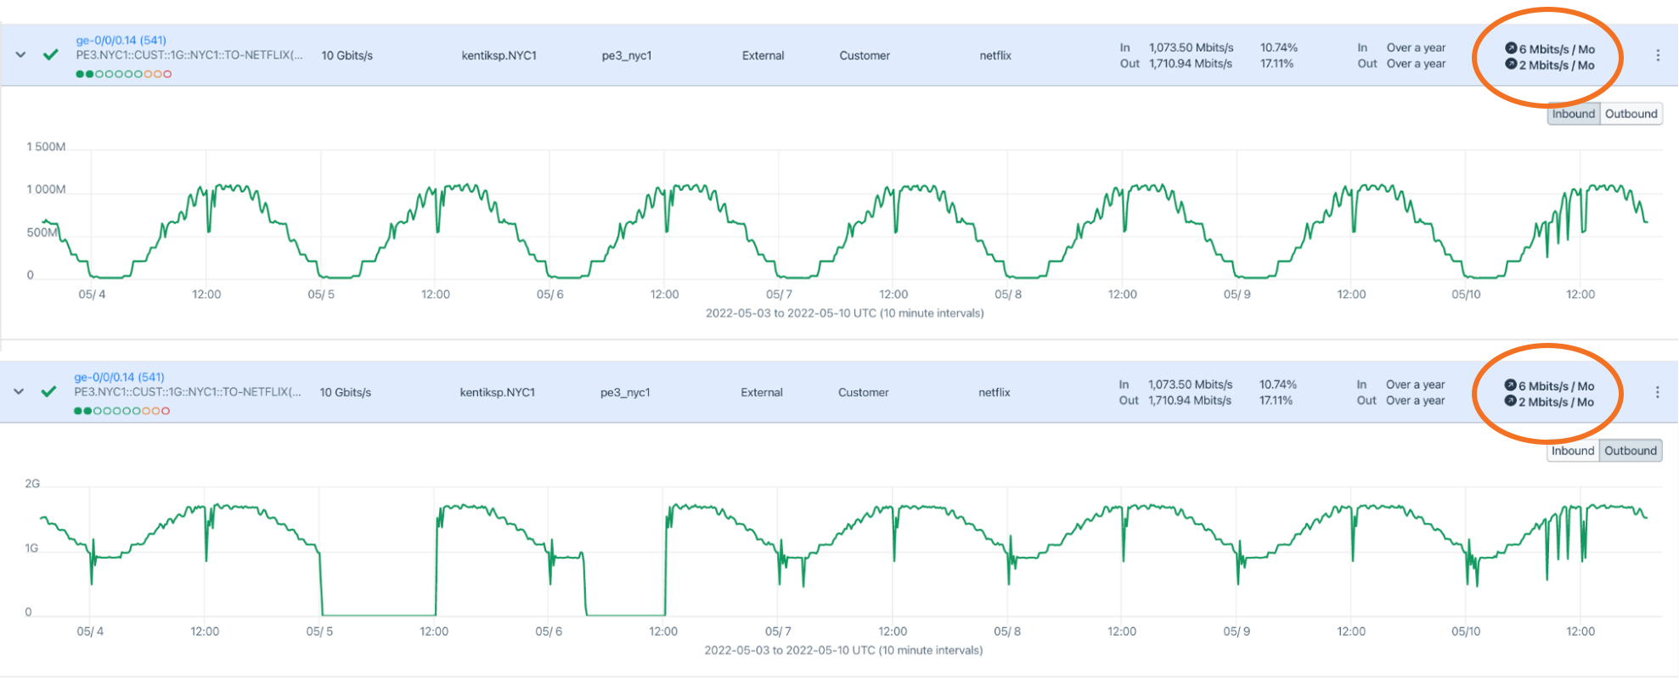
Task: Click netflix in the second row
Action: tap(994, 393)
